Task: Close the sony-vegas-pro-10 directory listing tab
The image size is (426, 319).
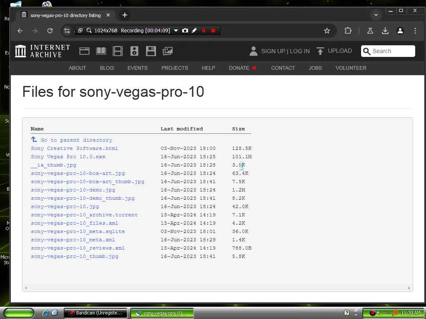Action: click(108, 15)
